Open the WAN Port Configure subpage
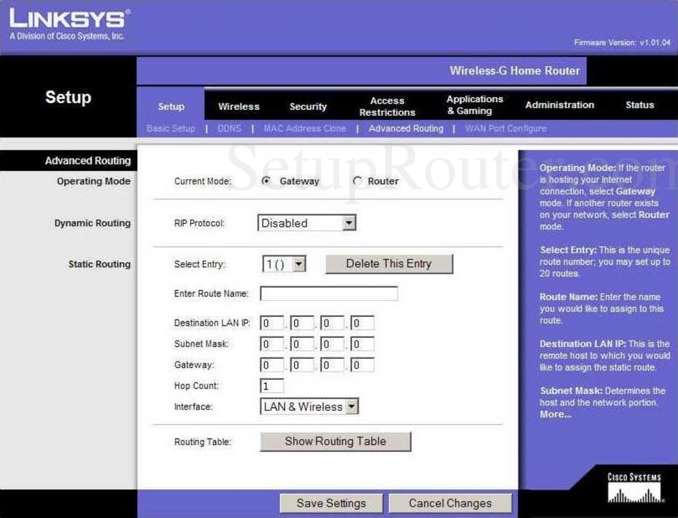678x518 pixels. pos(505,128)
